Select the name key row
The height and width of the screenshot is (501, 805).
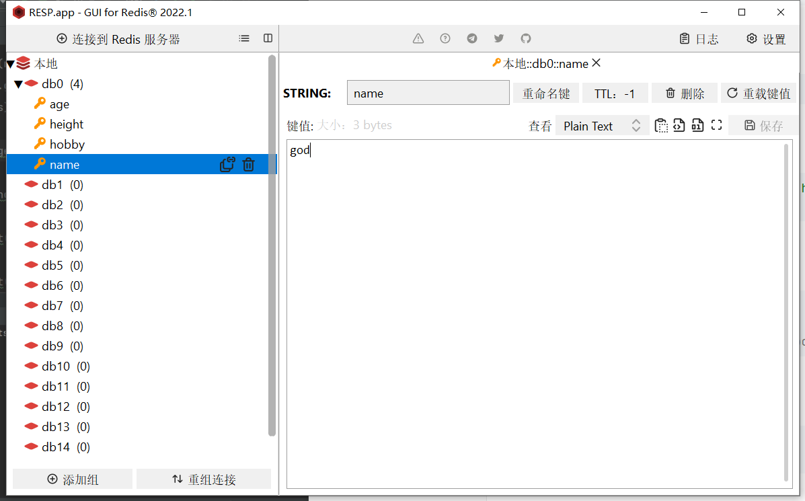(142, 164)
